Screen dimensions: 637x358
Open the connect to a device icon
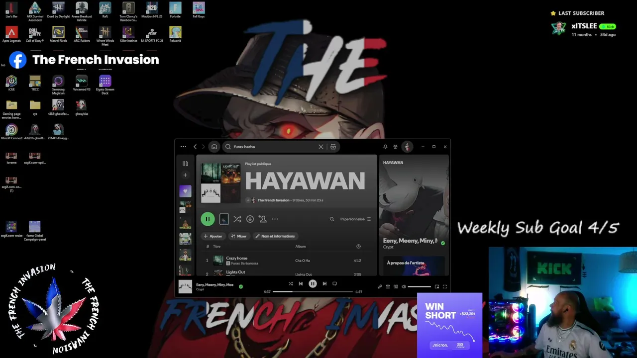[396, 286]
